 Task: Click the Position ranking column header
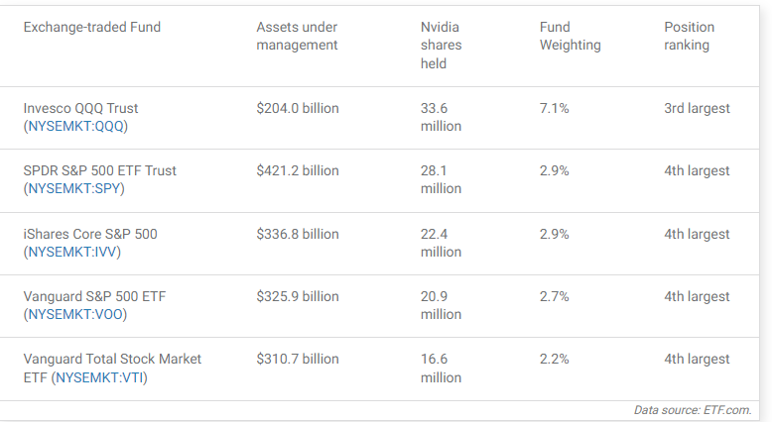click(x=689, y=36)
